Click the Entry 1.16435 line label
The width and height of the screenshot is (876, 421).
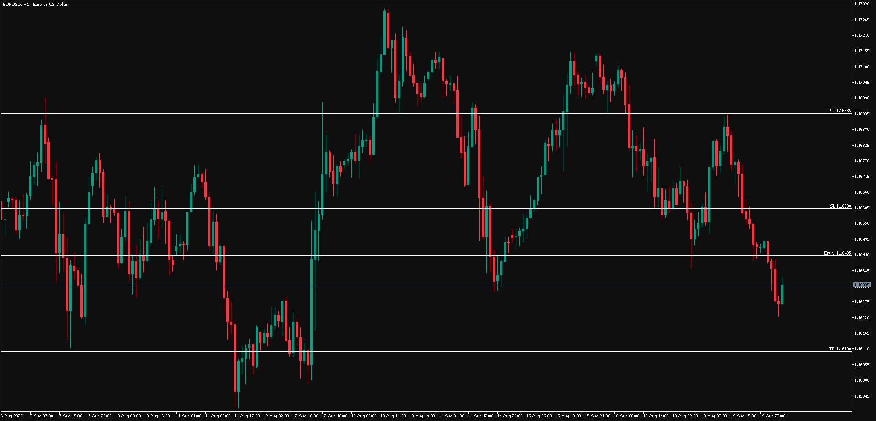[x=837, y=253]
